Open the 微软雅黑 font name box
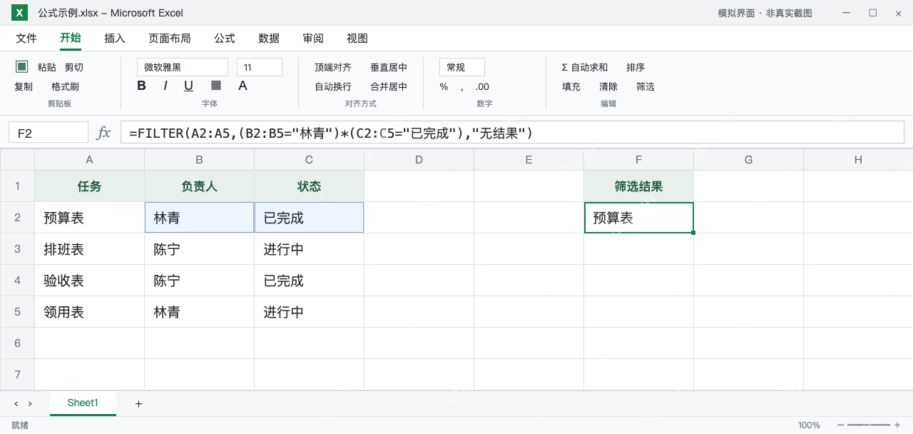This screenshot has width=913, height=434. coord(183,67)
